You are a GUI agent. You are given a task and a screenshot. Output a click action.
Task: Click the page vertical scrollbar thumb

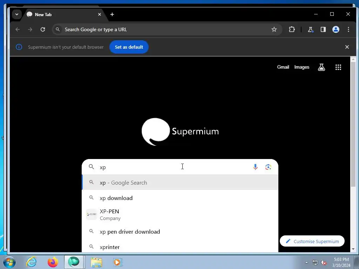coord(353,125)
